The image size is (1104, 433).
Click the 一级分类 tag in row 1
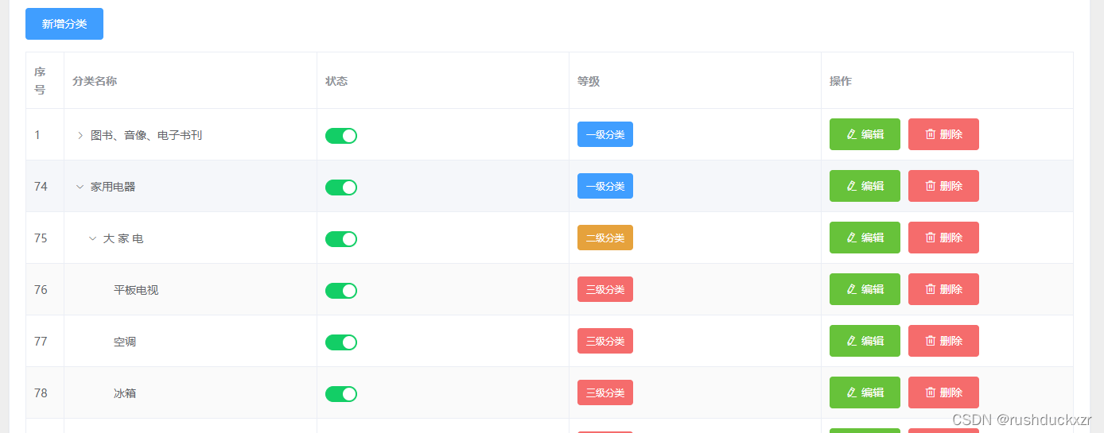[x=605, y=134]
